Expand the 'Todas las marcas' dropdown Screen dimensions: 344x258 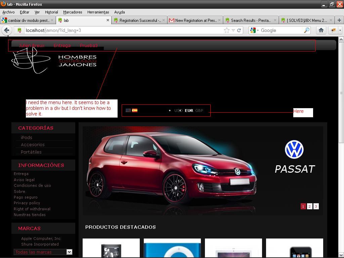69,252
